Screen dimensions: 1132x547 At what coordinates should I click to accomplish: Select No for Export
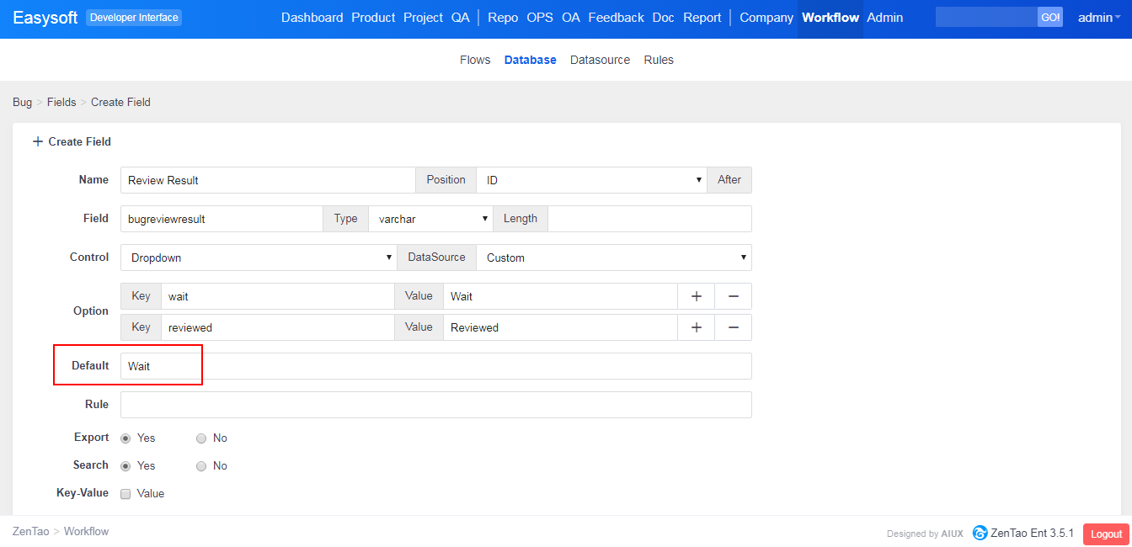(201, 438)
